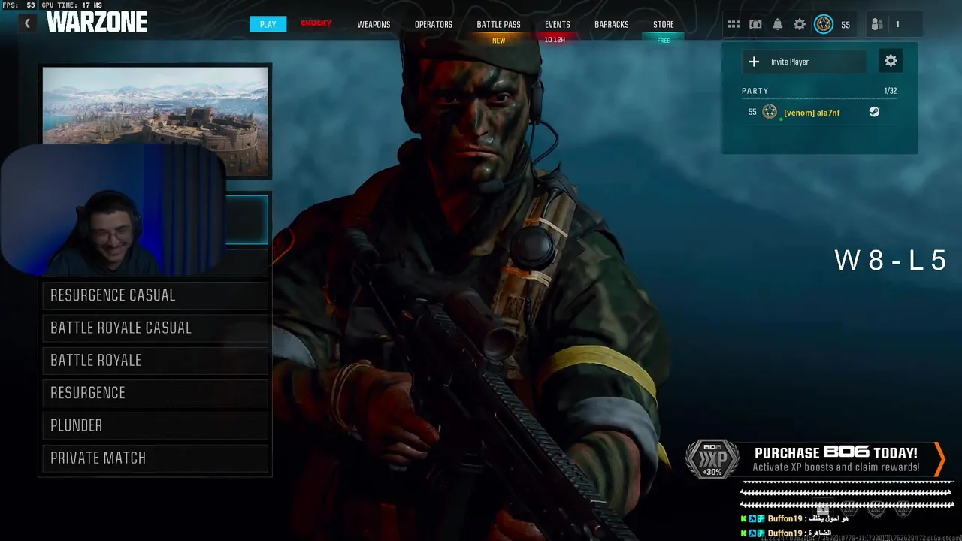Click level number 55 in the top bar
Viewport: 962px width, 541px height.
pos(846,25)
